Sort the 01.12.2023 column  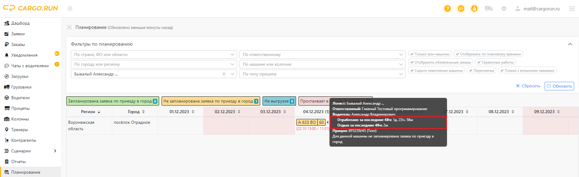(x=193, y=112)
